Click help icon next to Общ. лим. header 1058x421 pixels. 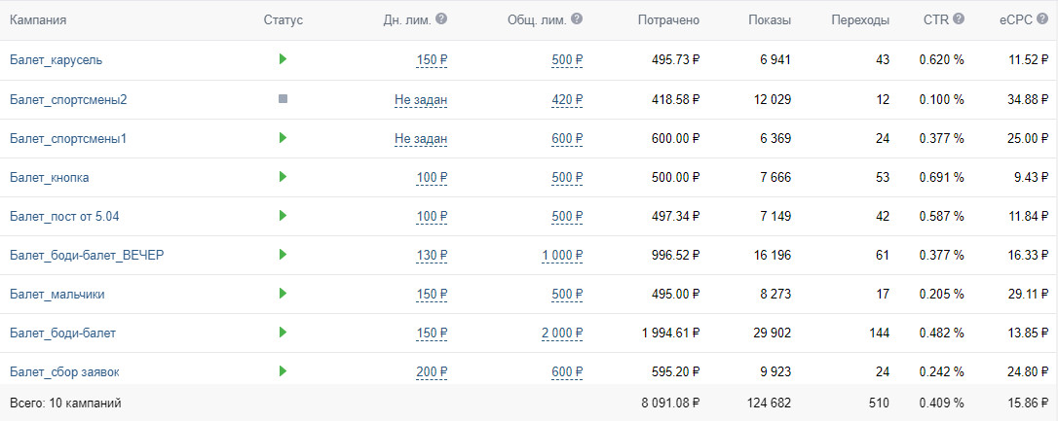tap(577, 19)
